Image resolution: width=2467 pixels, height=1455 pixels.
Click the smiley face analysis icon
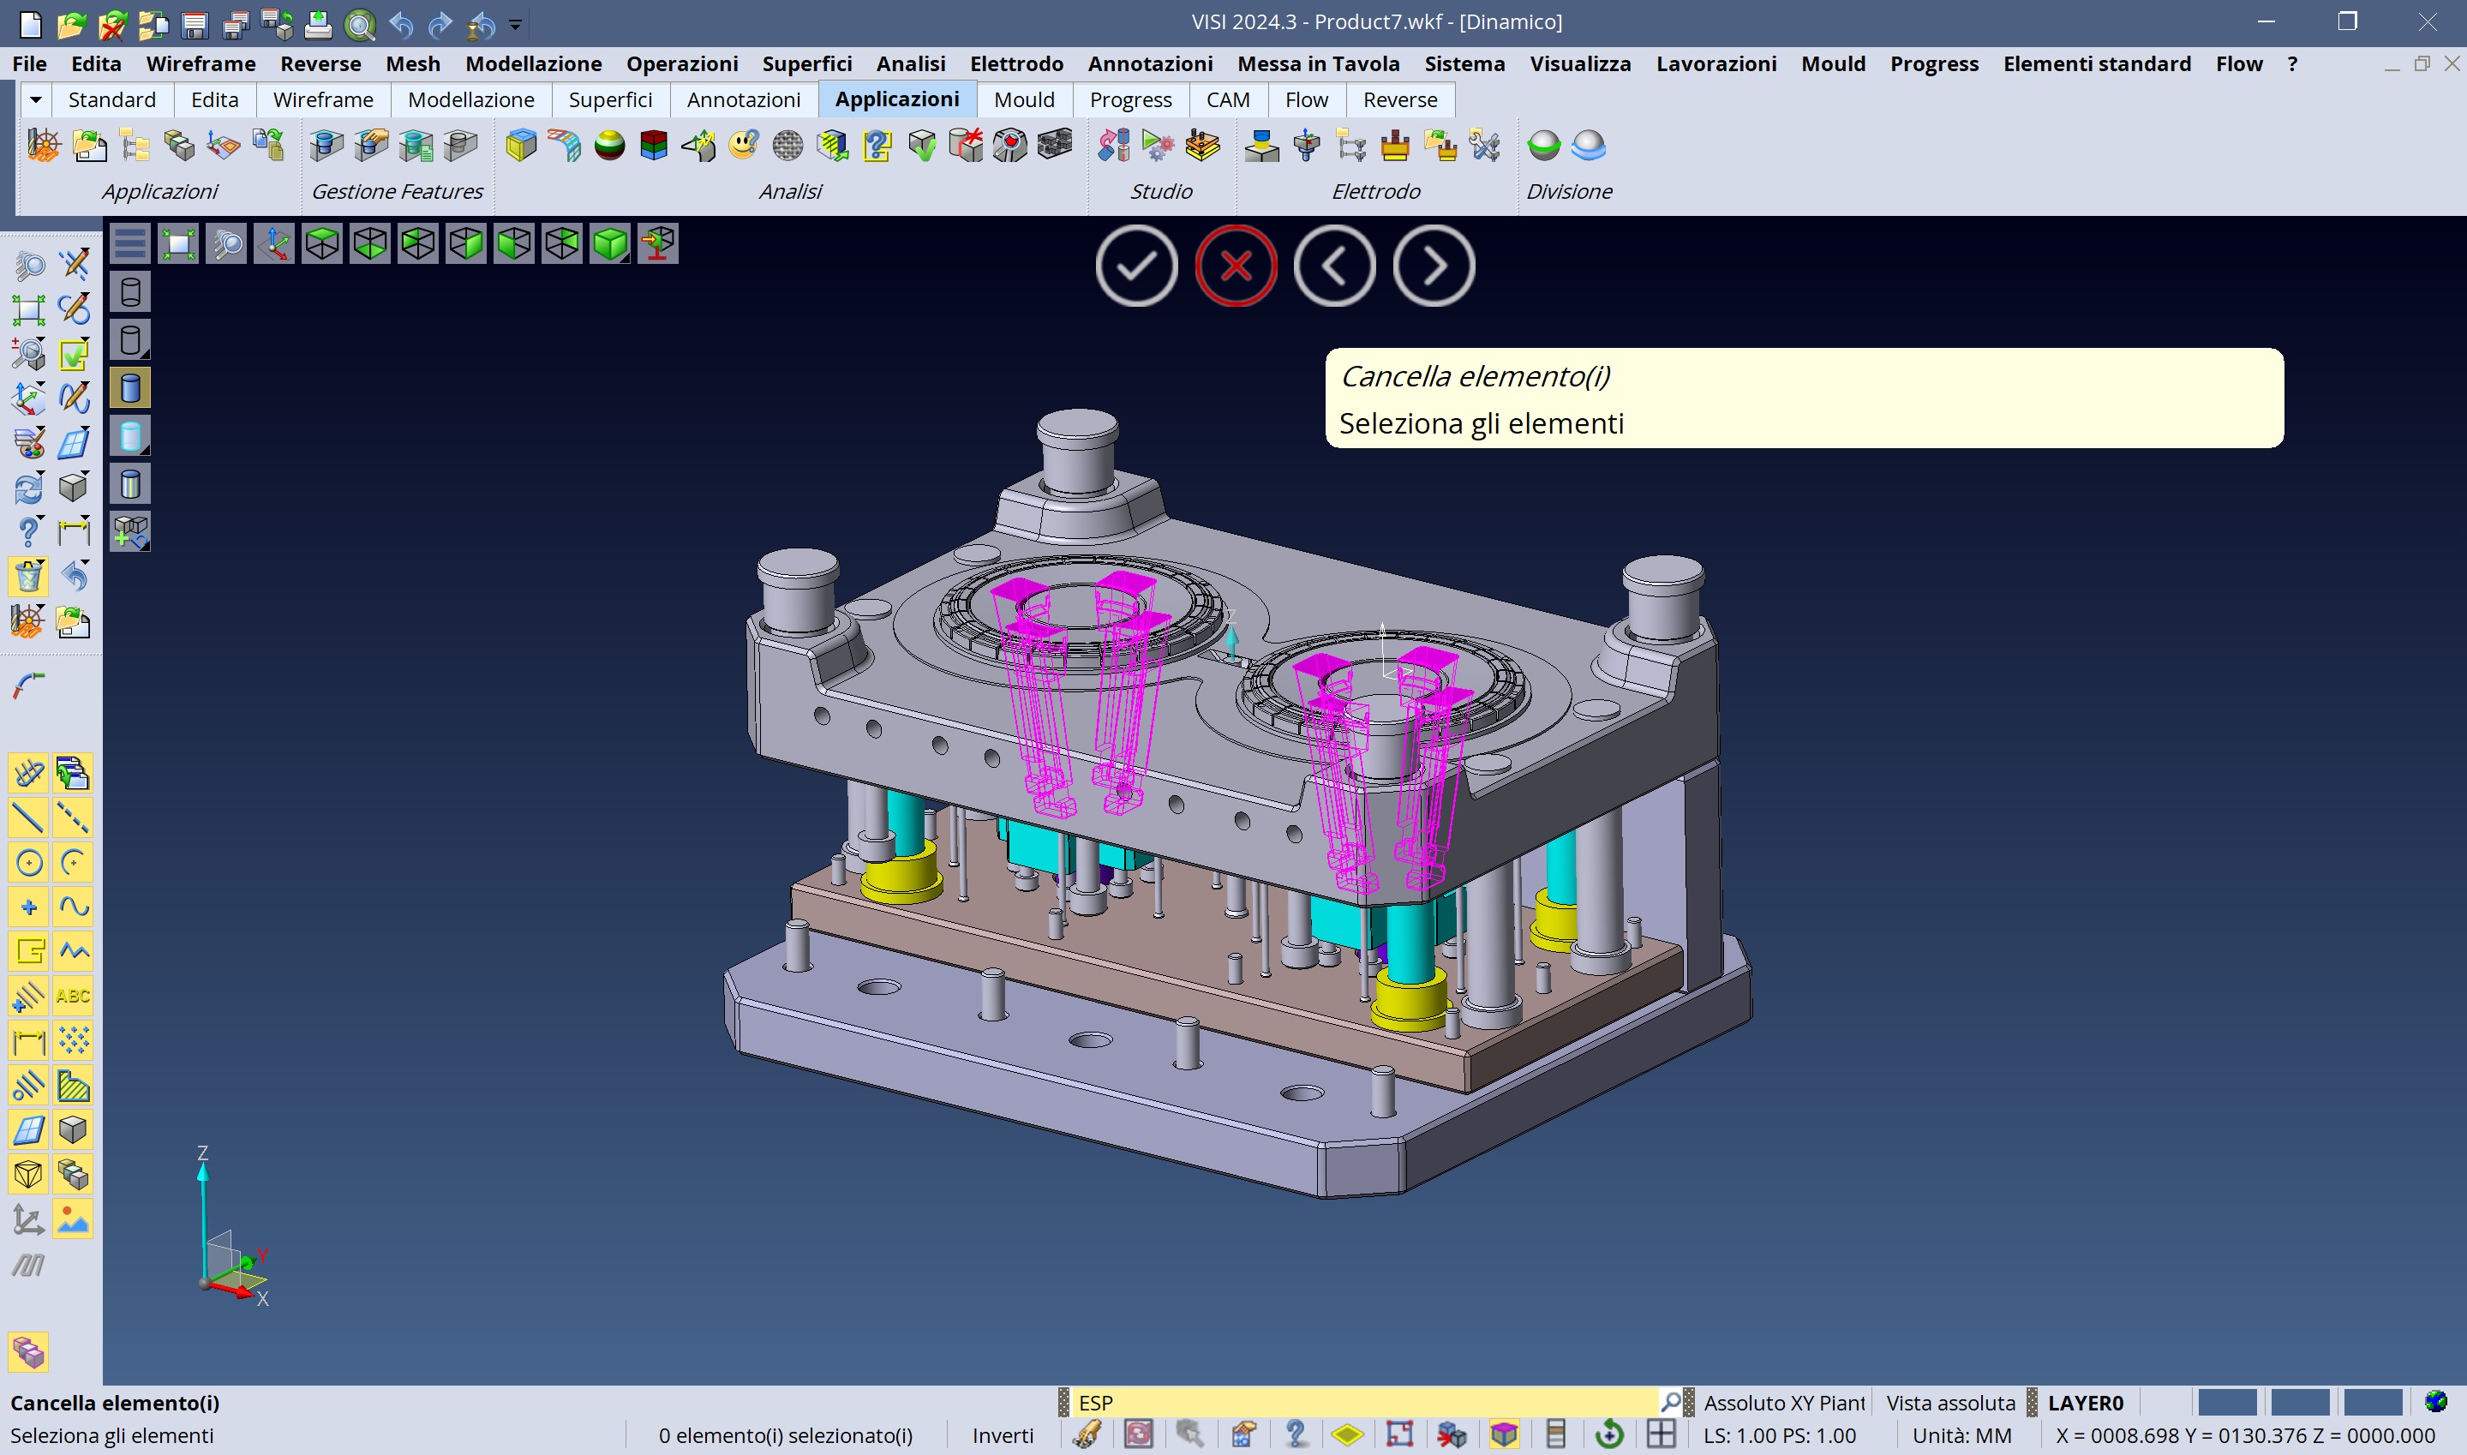743,146
